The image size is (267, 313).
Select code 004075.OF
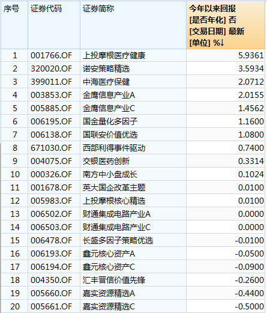pyautogui.click(x=51, y=161)
